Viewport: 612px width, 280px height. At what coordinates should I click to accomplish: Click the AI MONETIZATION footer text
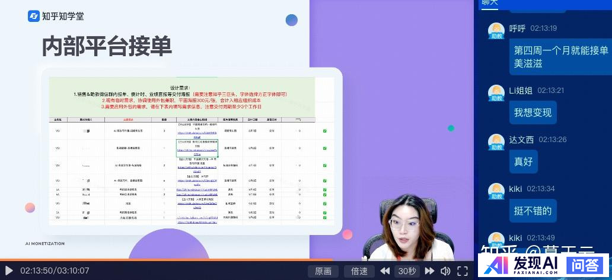point(45,243)
